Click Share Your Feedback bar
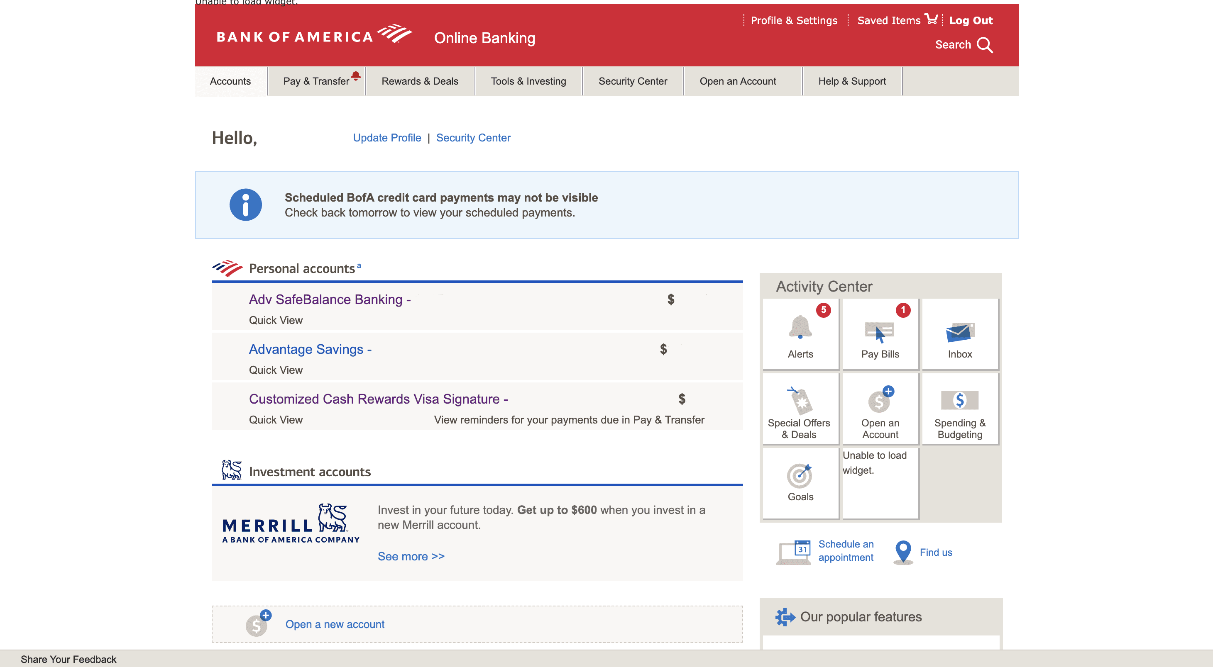Viewport: 1213px width, 667px height. [68, 660]
